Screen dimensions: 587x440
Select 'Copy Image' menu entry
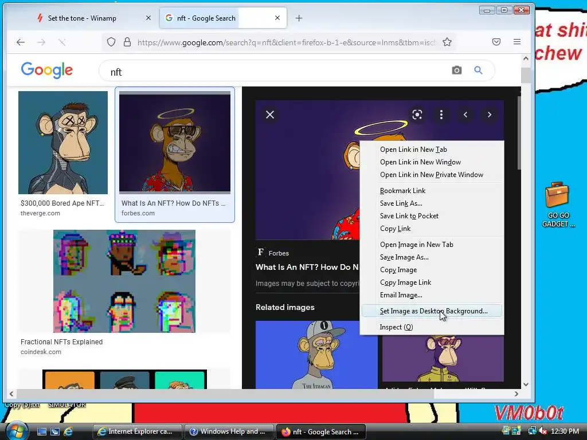click(x=432, y=270)
